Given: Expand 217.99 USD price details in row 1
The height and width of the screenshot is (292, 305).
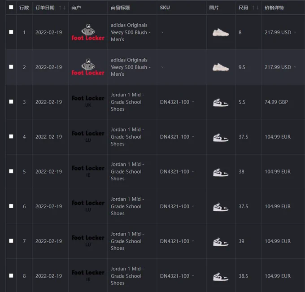Looking at the screenshot, I should [x=295, y=32].
